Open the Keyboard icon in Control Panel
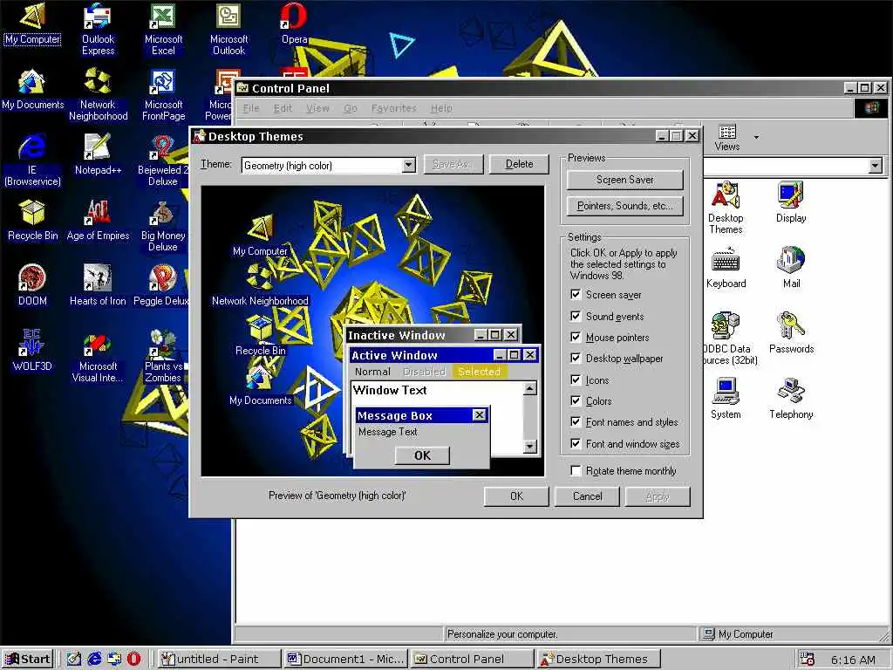 pyautogui.click(x=726, y=268)
